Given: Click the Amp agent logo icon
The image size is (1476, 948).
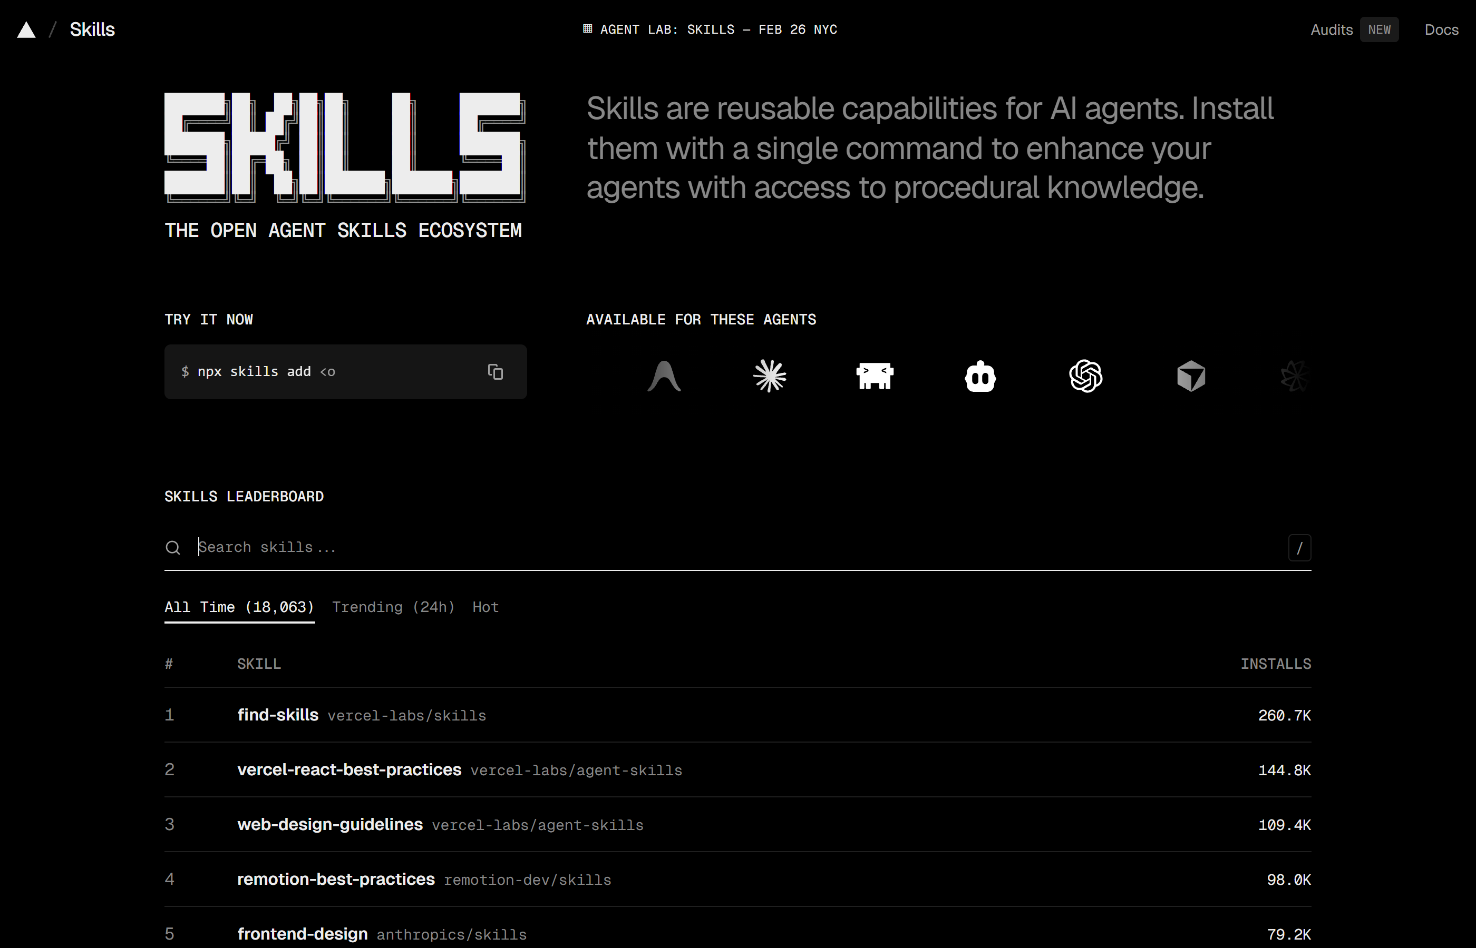Looking at the screenshot, I should (664, 376).
